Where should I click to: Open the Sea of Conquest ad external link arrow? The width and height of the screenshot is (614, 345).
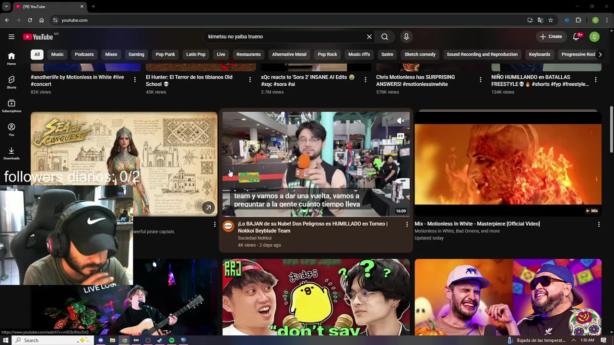tap(208, 207)
